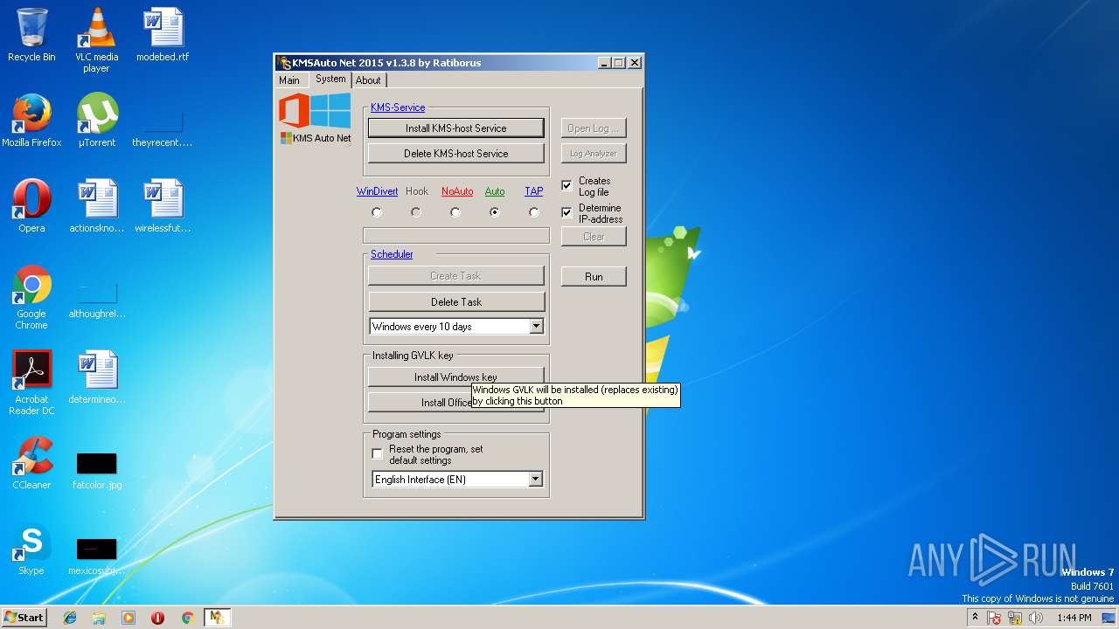Open VLC media player desktop icon
The height and width of the screenshot is (629, 1119).
[96, 39]
